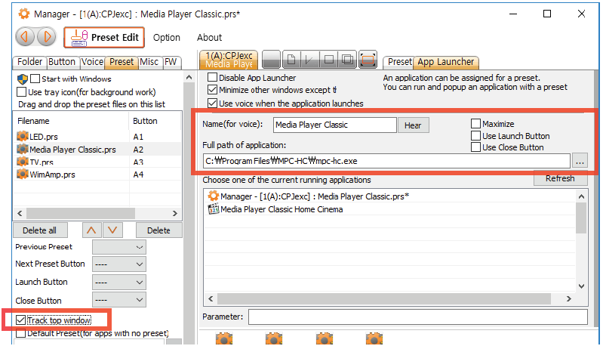The width and height of the screenshot is (603, 346).
Task: Select Media Player Classic Home Cinema entry
Action: (x=390, y=209)
